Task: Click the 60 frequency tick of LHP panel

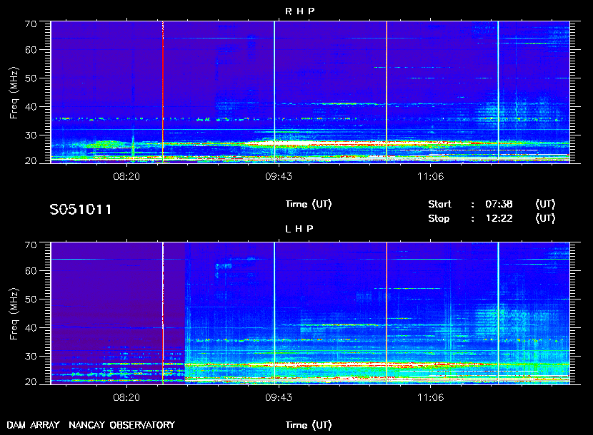Action: click(31, 271)
